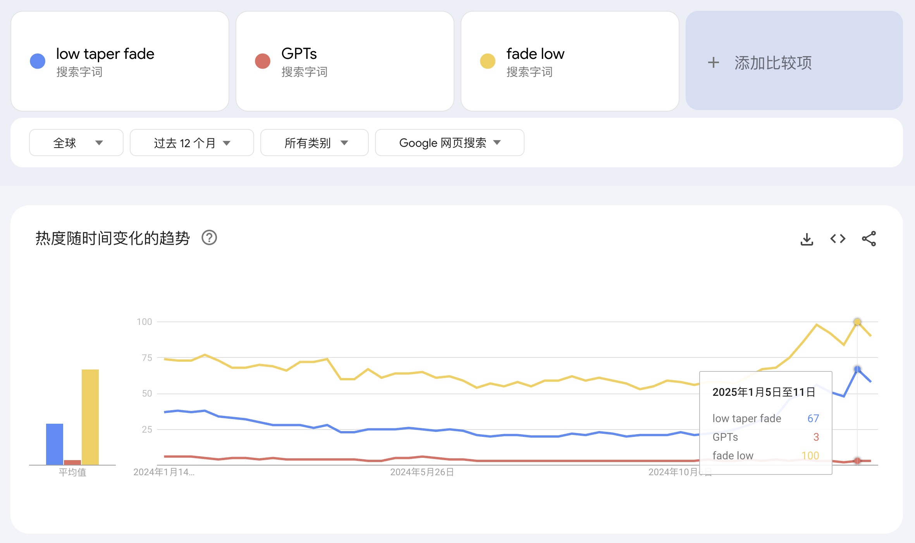915x543 pixels.
Task: Open the help icon beside 热度随时间变化的趋势
Action: click(209, 237)
